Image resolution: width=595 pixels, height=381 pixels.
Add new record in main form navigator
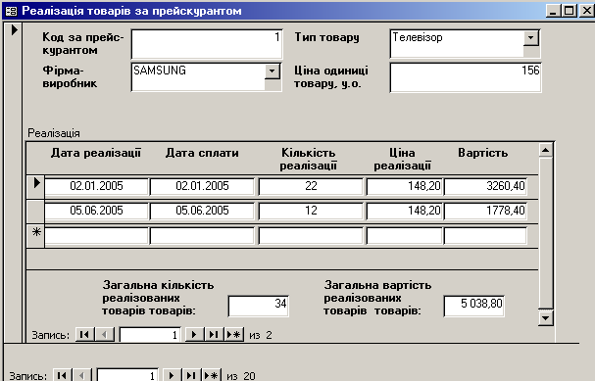(212, 376)
